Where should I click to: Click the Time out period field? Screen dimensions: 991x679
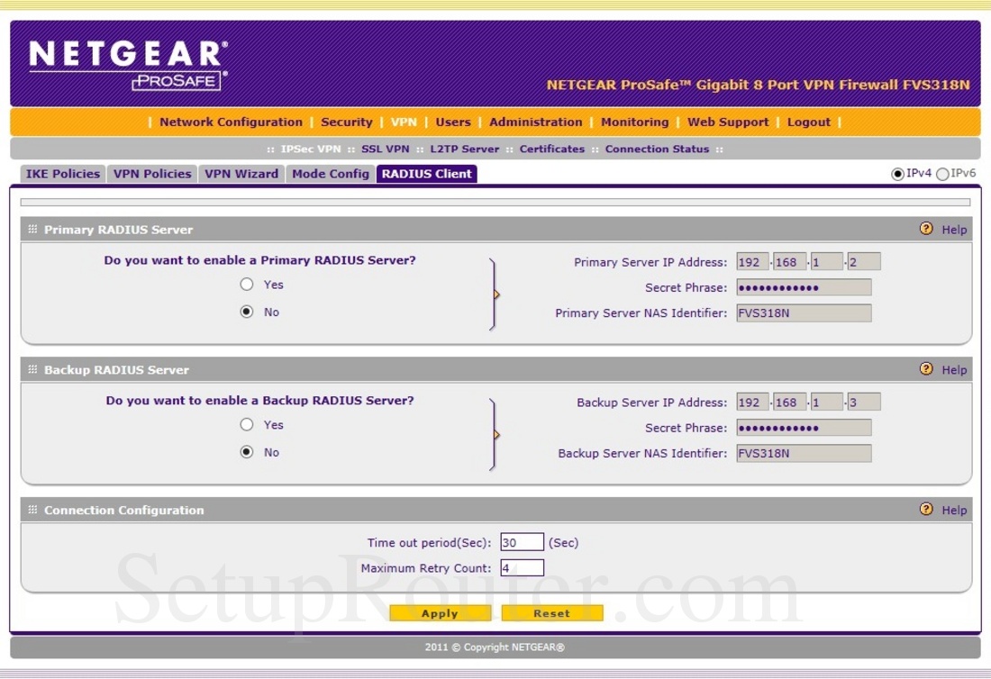click(522, 542)
